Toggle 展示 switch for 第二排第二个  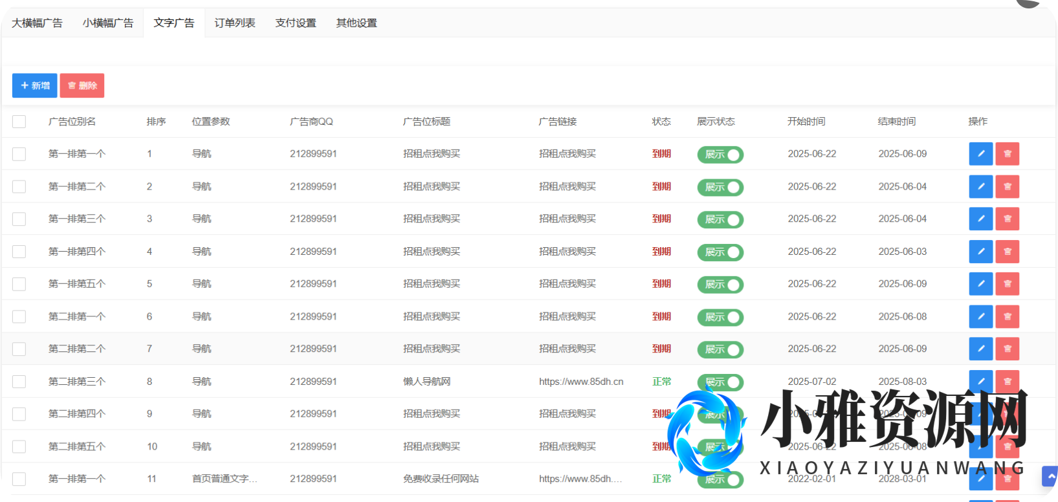point(720,349)
